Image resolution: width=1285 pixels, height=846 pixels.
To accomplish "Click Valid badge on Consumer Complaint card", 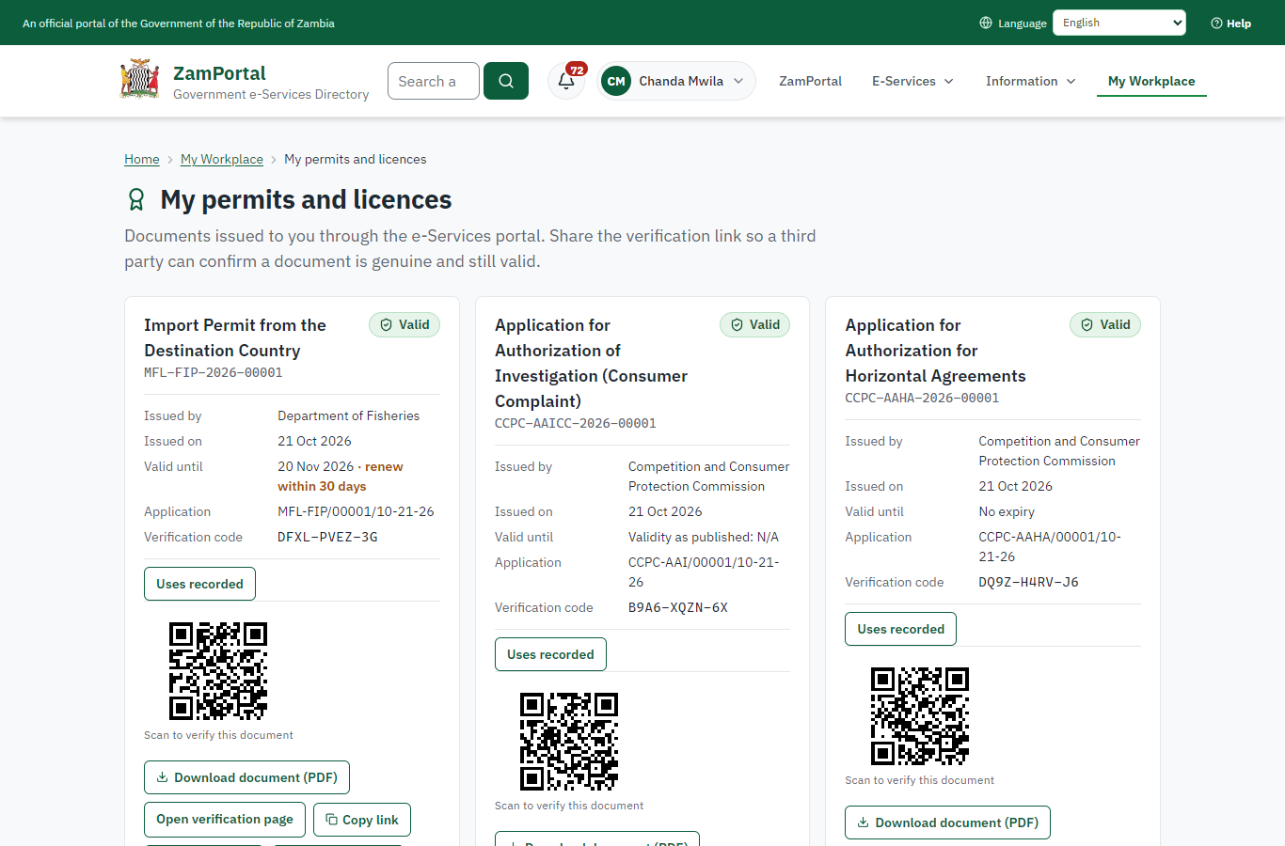I will (x=755, y=324).
